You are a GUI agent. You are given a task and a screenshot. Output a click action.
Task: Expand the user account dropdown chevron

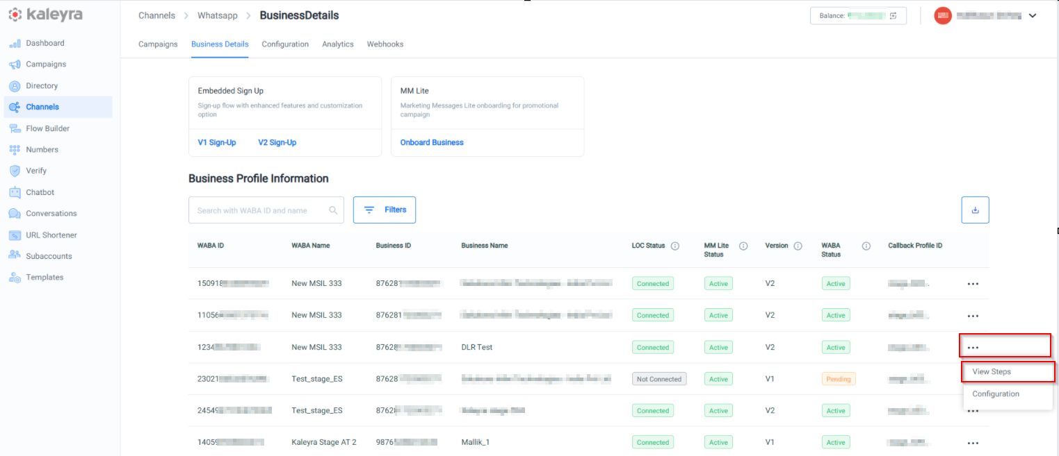[1032, 15]
